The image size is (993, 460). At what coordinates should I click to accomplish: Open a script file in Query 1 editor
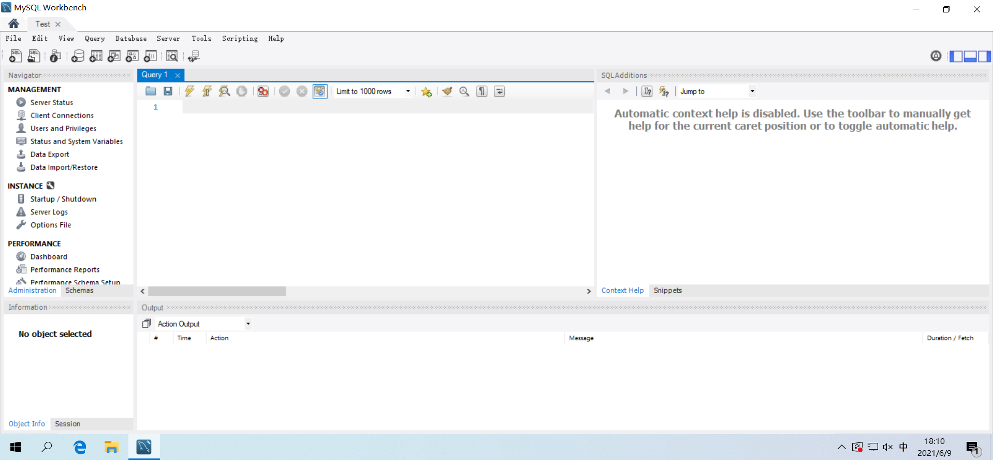(x=151, y=91)
